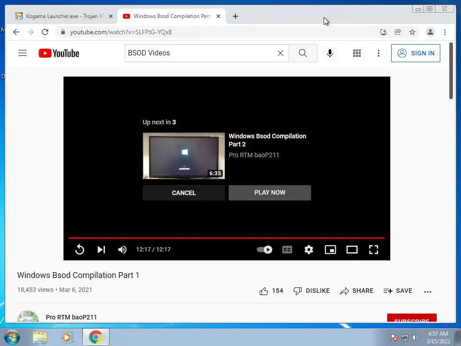The image size is (461, 346).
Task: Clear the search box text with X
Action: 280,53
